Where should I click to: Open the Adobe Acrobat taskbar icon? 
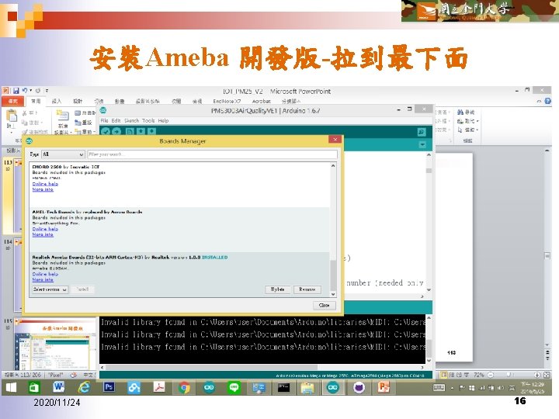(159, 387)
